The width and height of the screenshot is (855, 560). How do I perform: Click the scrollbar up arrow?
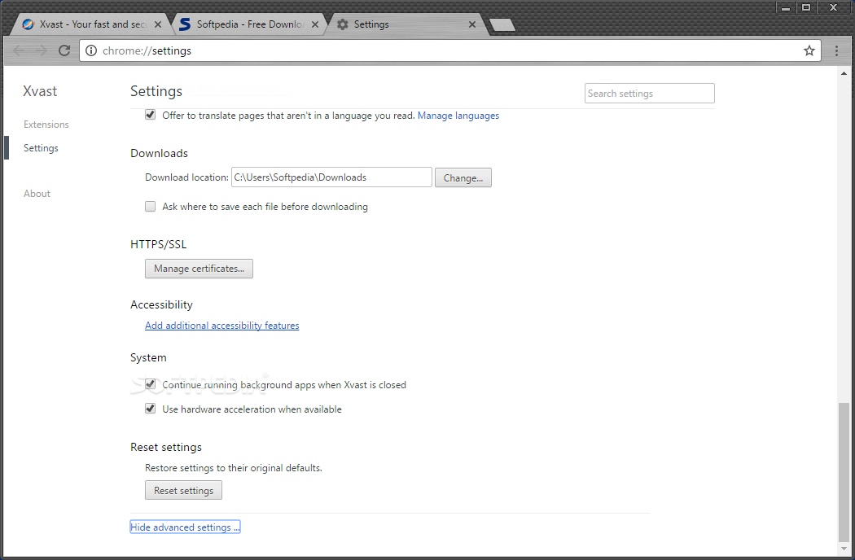(x=844, y=73)
